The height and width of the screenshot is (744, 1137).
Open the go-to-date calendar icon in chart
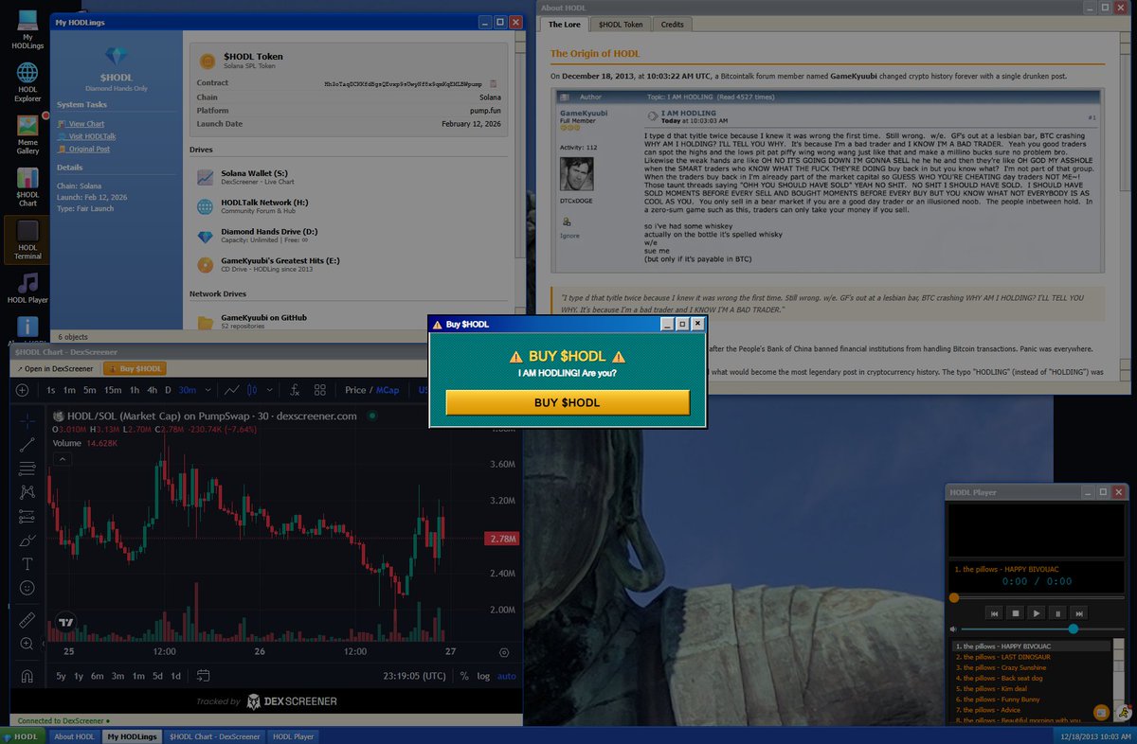pos(203,676)
